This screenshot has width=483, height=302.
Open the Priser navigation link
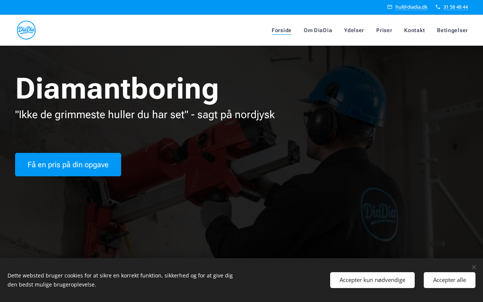384,30
